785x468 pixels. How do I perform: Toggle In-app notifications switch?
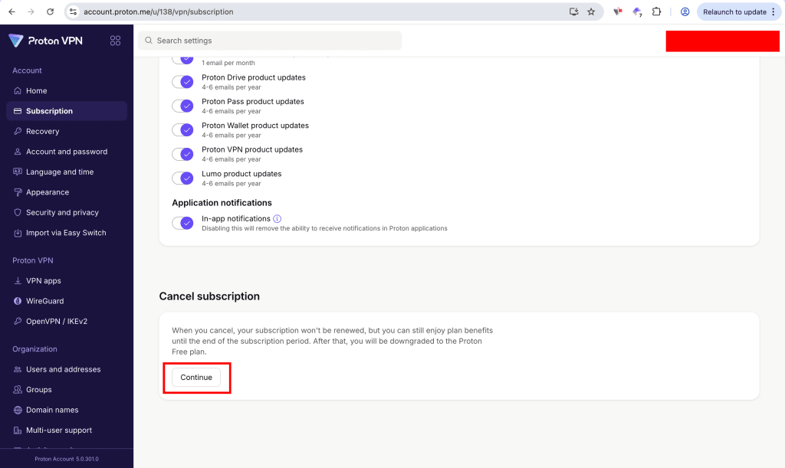(x=182, y=223)
